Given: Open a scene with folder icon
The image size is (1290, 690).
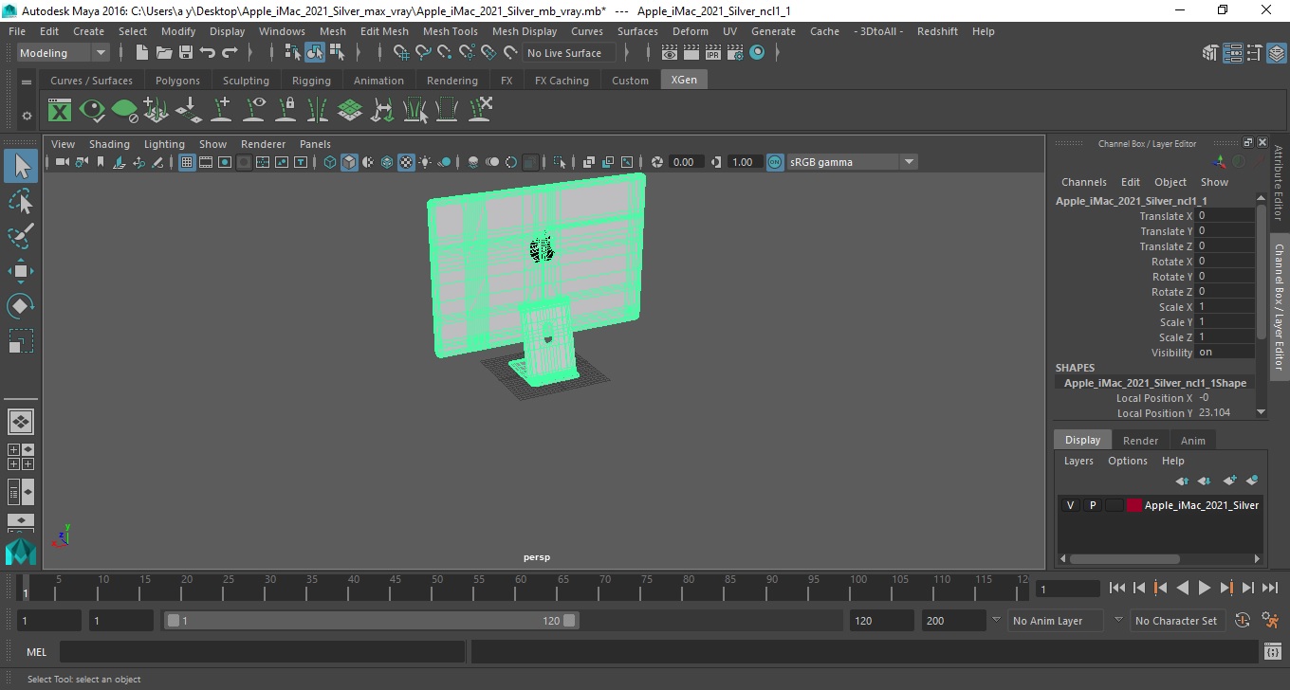Looking at the screenshot, I should pos(164,53).
